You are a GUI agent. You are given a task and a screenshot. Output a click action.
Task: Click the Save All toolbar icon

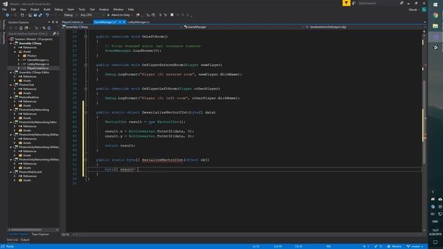40,15
